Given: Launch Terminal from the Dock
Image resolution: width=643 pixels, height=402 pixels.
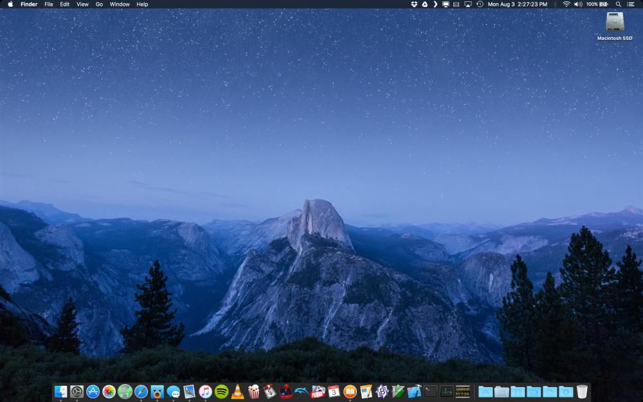Looking at the screenshot, I should pyautogui.click(x=430, y=392).
